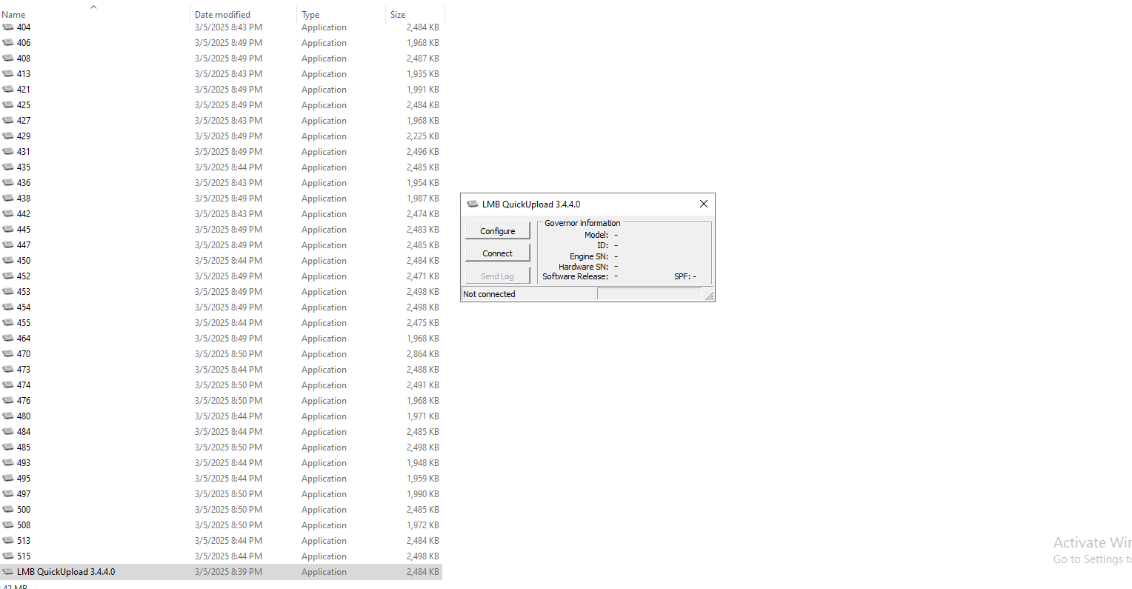Pick the icon next to file 425
The height and width of the screenshot is (589, 1132).
click(8, 105)
